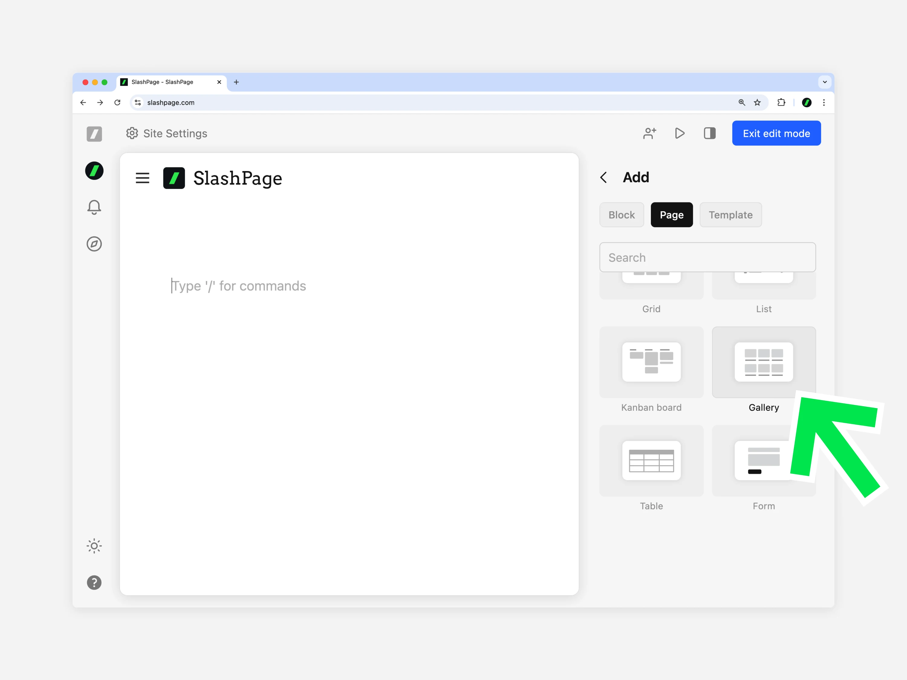This screenshot has width=907, height=680.
Task: Click the preview play icon
Action: click(679, 133)
